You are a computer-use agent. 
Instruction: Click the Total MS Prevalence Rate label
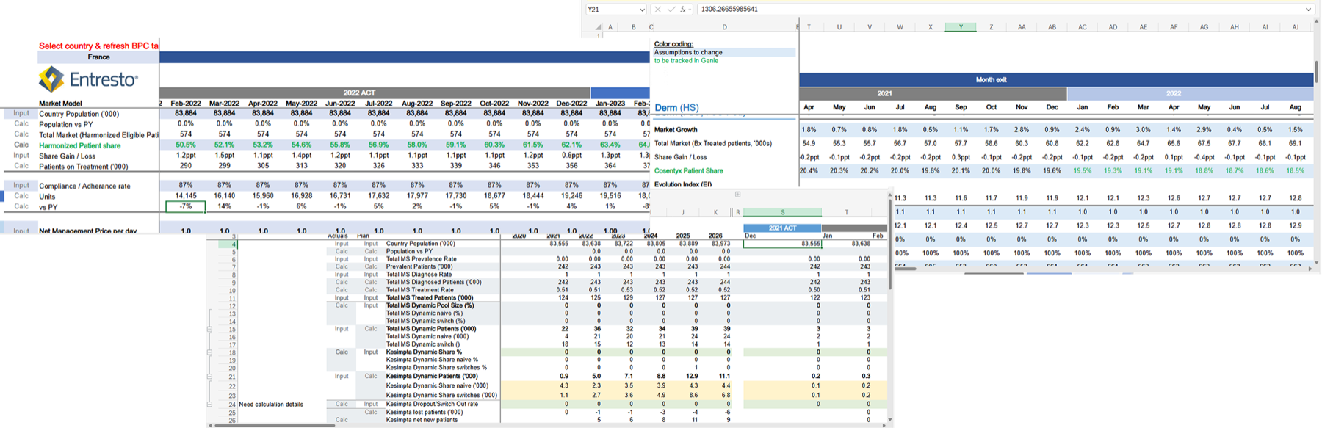(x=421, y=259)
